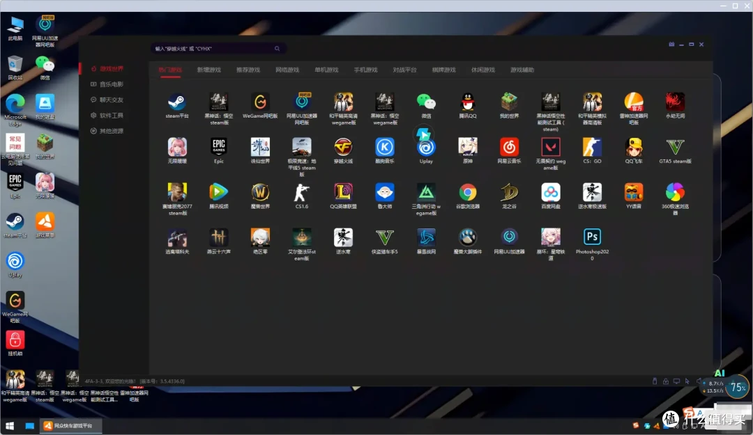Open 回收站 recycle bin on desktop

tap(15, 68)
